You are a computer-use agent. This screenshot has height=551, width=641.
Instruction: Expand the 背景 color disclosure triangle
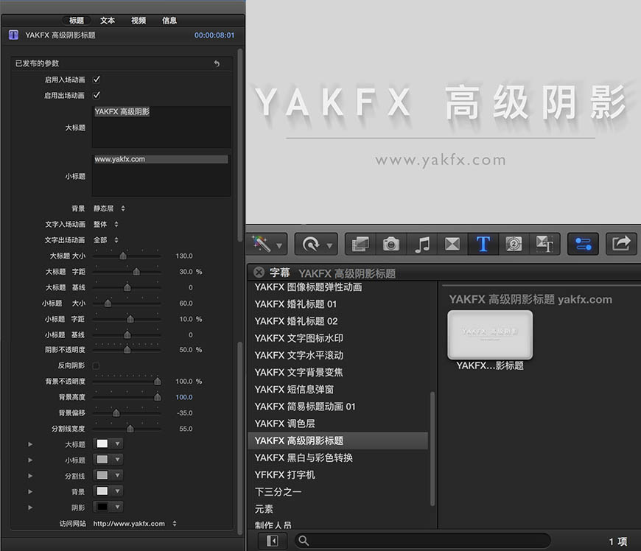[x=30, y=491]
